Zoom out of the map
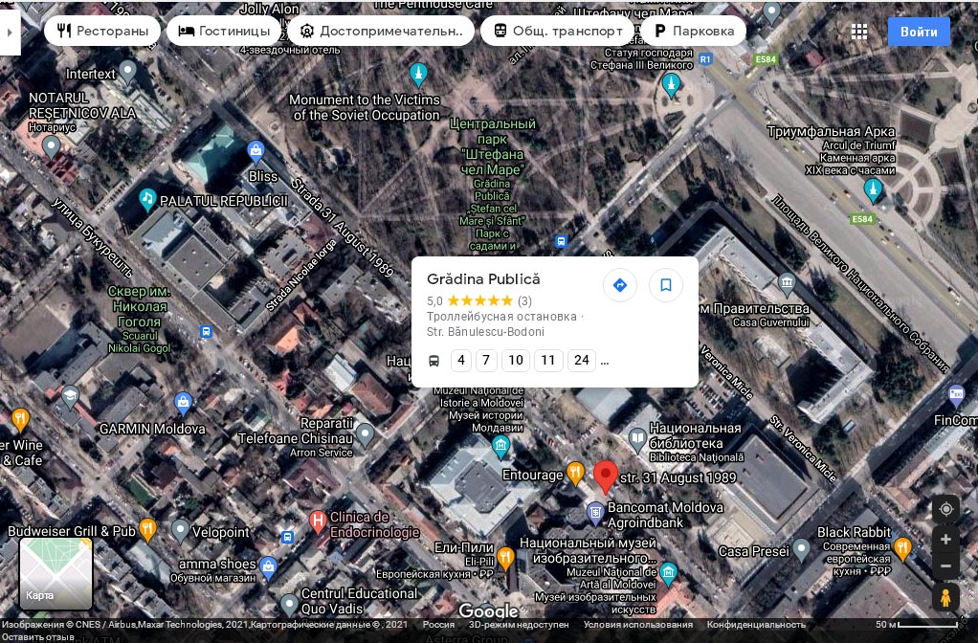 pyautogui.click(x=945, y=566)
